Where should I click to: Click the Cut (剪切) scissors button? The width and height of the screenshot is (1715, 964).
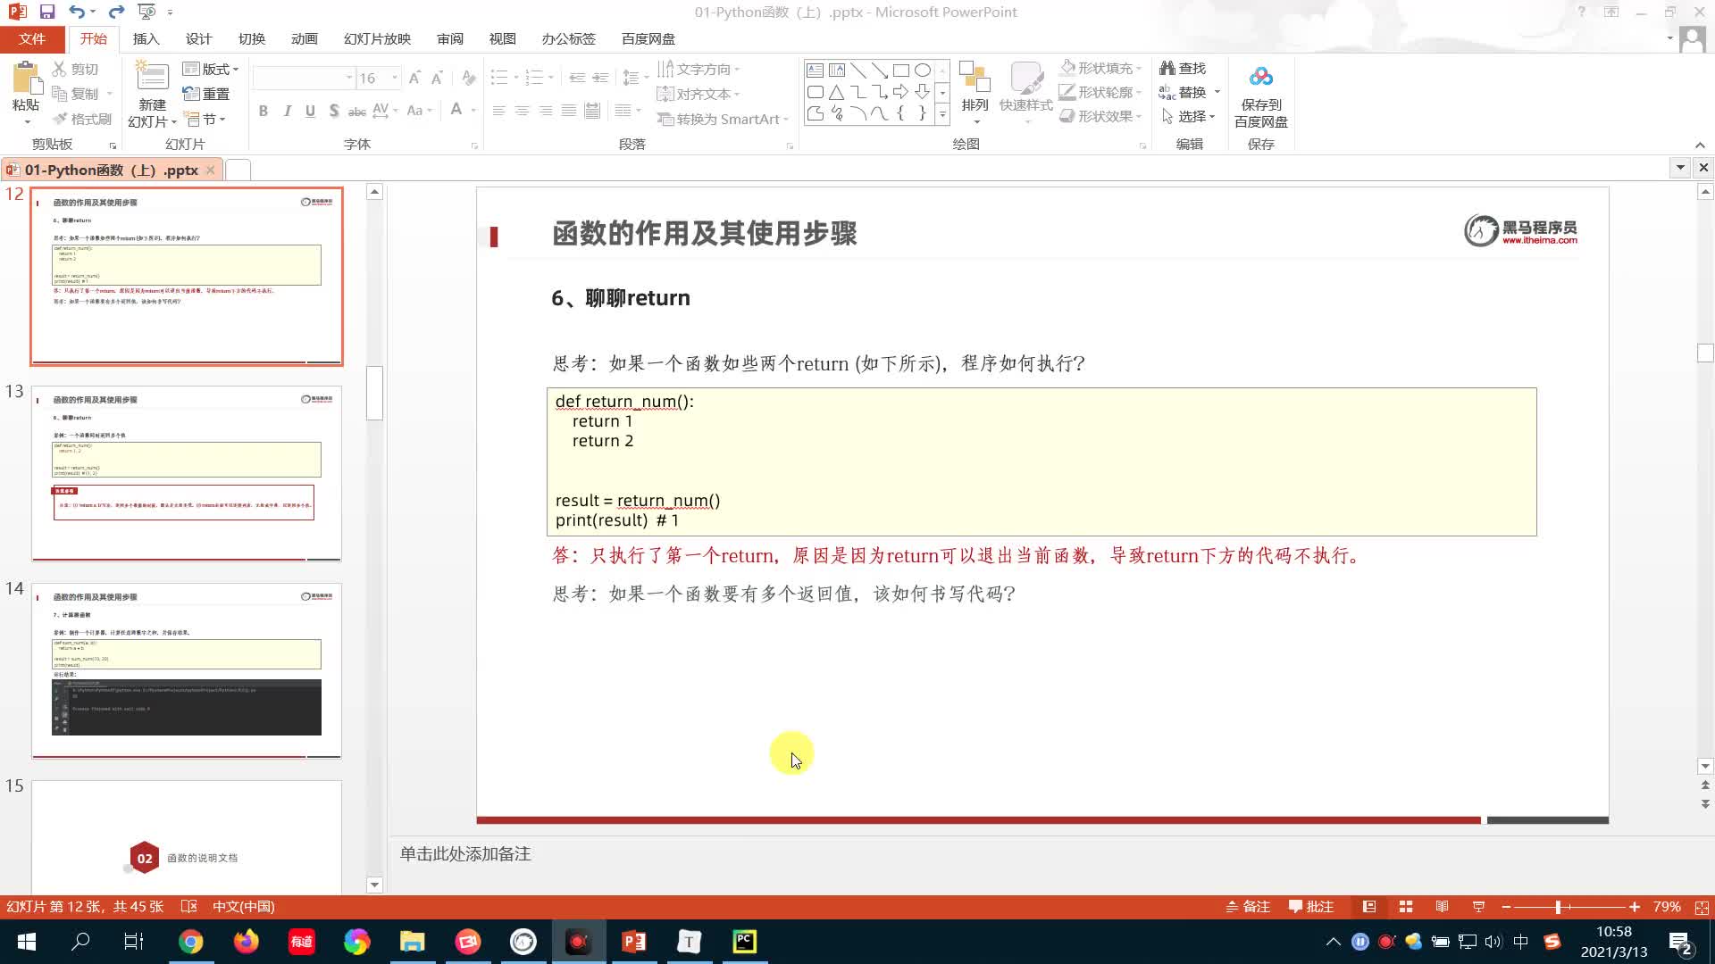[75, 69]
